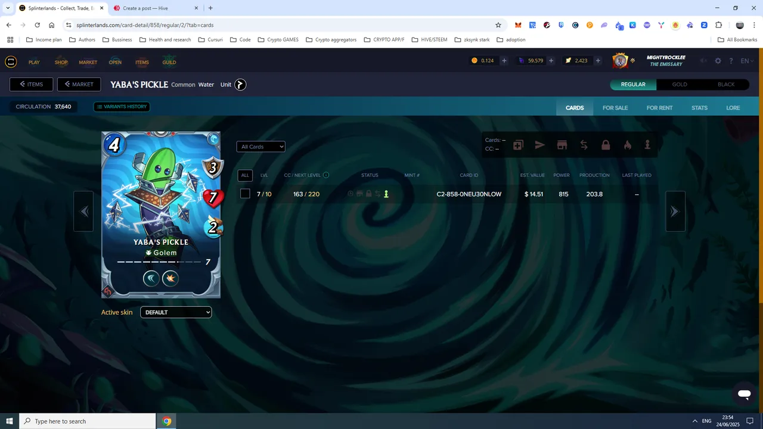763x429 pixels.
Task: Open the FOR SALE tab
Action: (615, 108)
